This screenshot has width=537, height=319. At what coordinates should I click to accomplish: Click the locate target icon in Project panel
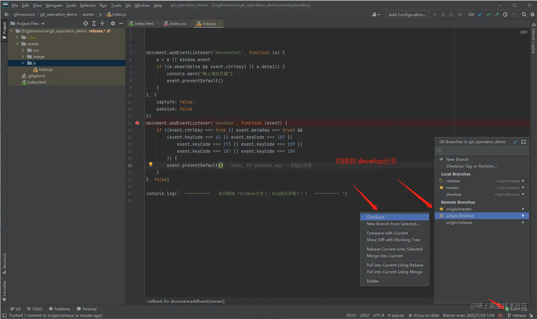[x=86, y=23]
